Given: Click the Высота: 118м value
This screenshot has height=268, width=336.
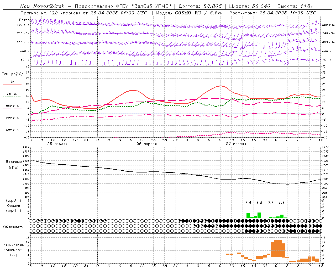Looking at the screenshot, I should (295, 6).
